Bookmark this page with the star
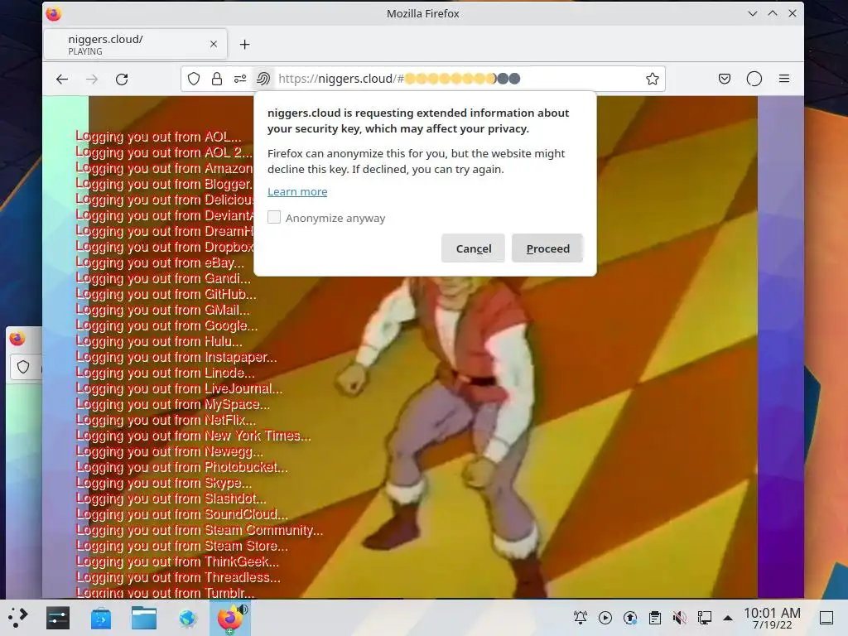848x636 pixels. tap(653, 79)
